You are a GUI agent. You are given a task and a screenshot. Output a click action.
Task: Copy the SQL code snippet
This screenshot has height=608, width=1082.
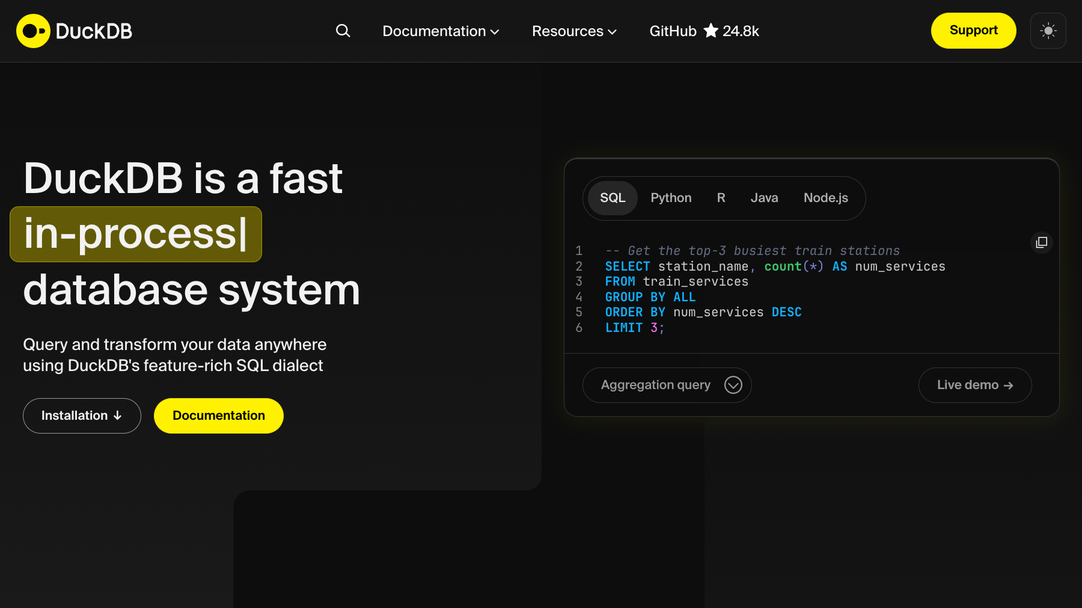click(x=1041, y=242)
